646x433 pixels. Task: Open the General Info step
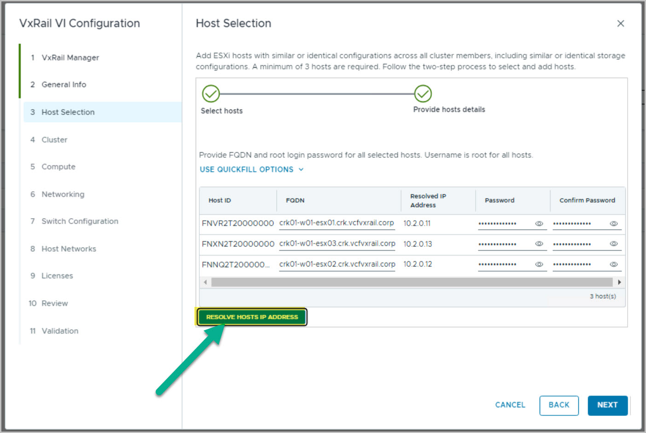[64, 85]
